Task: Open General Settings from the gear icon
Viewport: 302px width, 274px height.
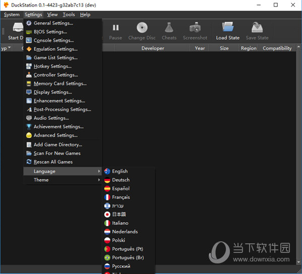Action: [29, 23]
